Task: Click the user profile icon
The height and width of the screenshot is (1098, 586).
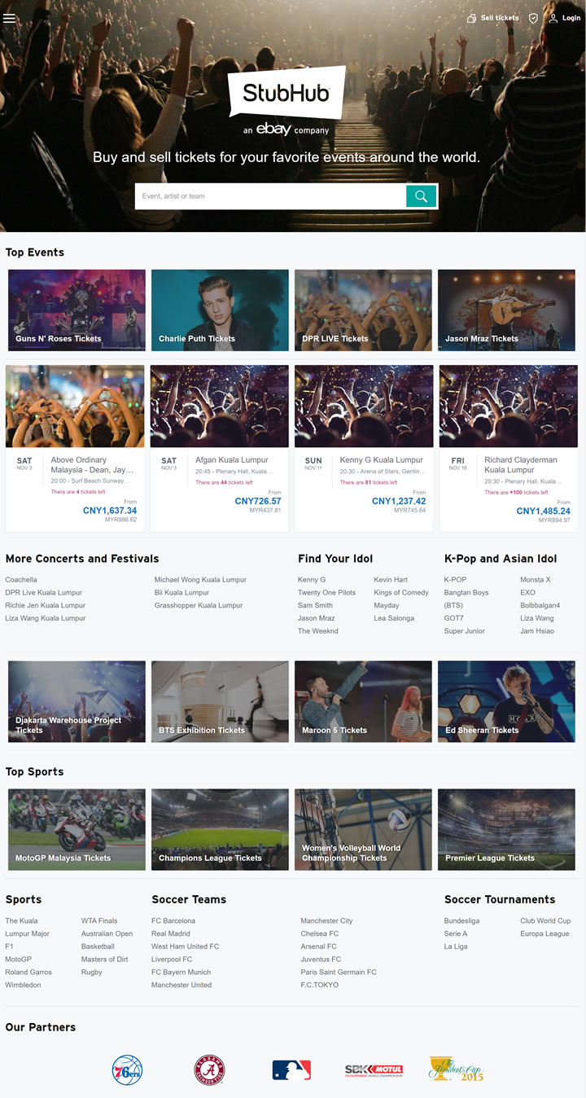Action: [x=553, y=18]
